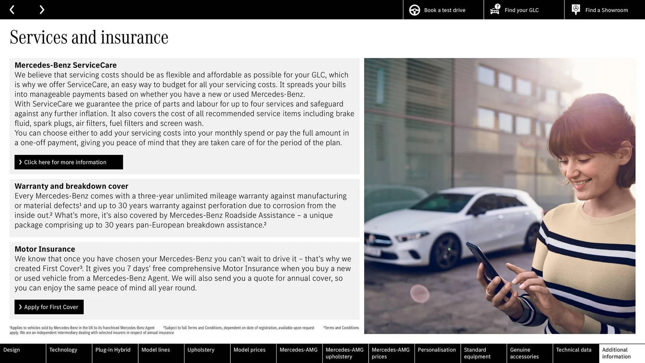Viewport: 645px width, 363px height.
Task: Click the Find your GLC icon
Action: [494, 10]
